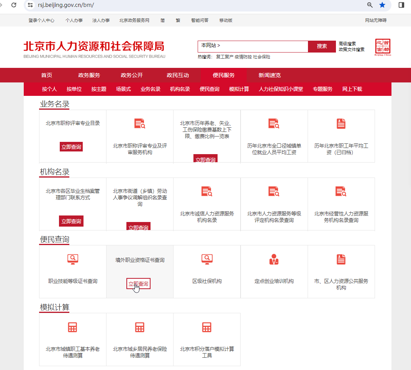
Task: Click the 北京市人力资源和社会保障局 site title
Action: (94, 46)
